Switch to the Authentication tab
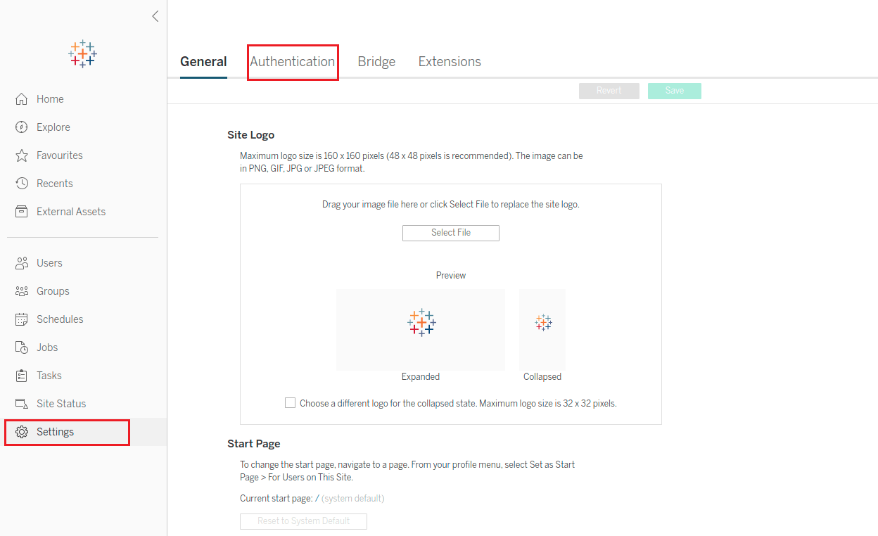The image size is (878, 536). pyautogui.click(x=293, y=62)
